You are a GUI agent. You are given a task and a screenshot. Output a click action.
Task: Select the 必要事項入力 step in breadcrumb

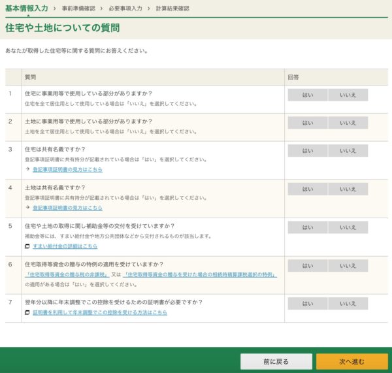tap(125, 8)
